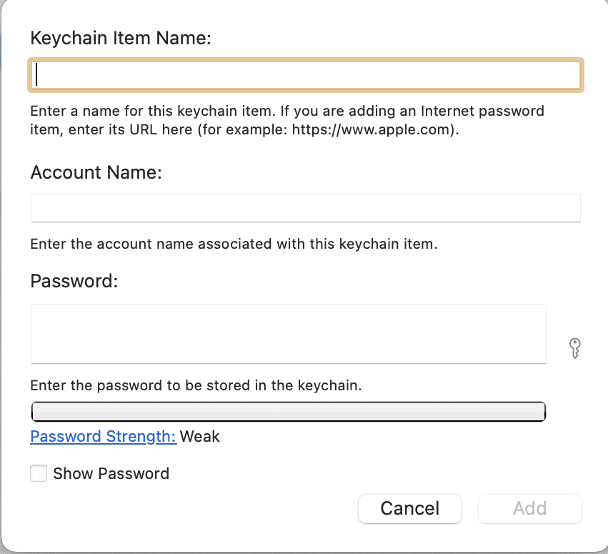Click the empty password text area
The image size is (608, 554).
coord(288,333)
